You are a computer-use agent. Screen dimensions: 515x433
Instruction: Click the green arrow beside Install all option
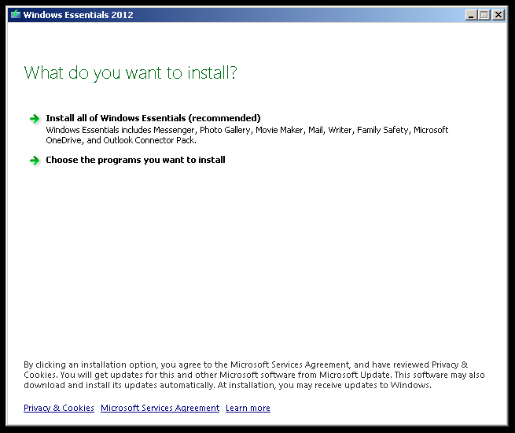click(35, 119)
